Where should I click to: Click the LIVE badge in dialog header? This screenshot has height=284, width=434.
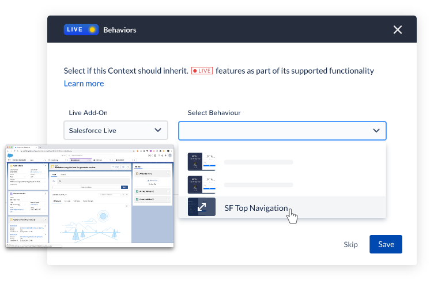(x=81, y=30)
